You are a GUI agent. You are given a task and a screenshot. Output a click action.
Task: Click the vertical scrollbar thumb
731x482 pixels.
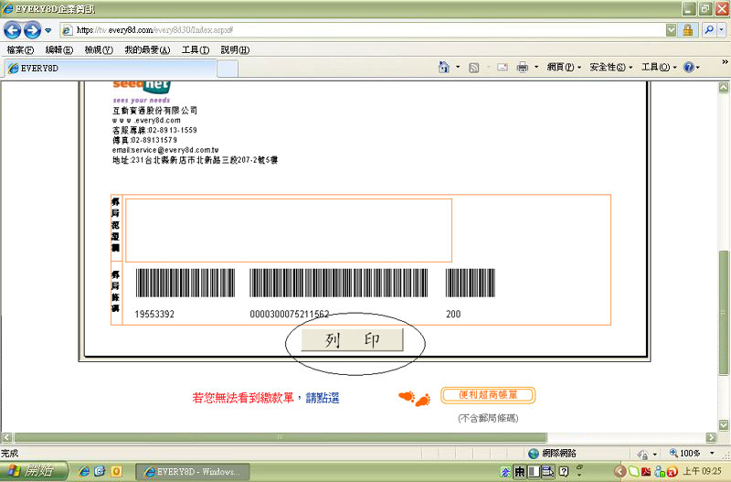(724, 313)
